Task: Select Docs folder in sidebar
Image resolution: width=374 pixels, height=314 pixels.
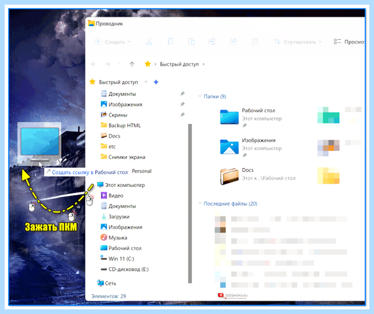Action: [x=114, y=136]
